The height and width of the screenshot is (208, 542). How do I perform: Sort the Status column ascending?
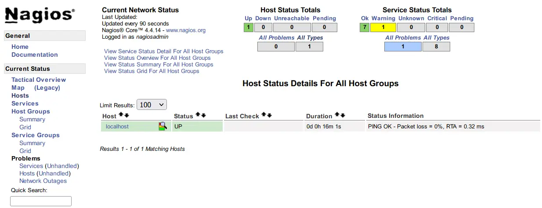tap(198, 115)
